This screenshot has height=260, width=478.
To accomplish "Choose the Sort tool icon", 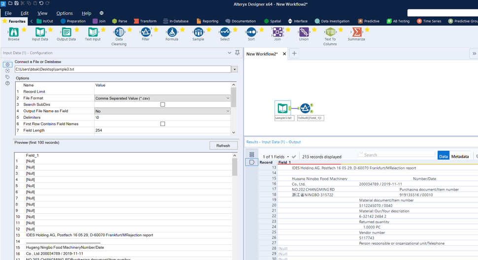I will coord(251,32).
